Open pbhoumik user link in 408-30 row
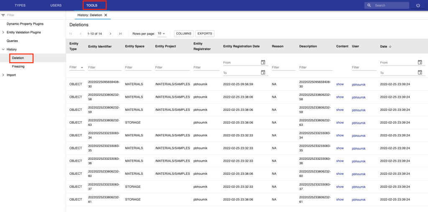 pyautogui.click(x=359, y=84)
